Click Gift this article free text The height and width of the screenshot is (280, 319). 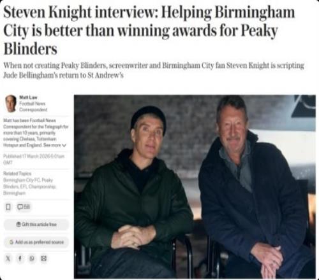point(40,224)
